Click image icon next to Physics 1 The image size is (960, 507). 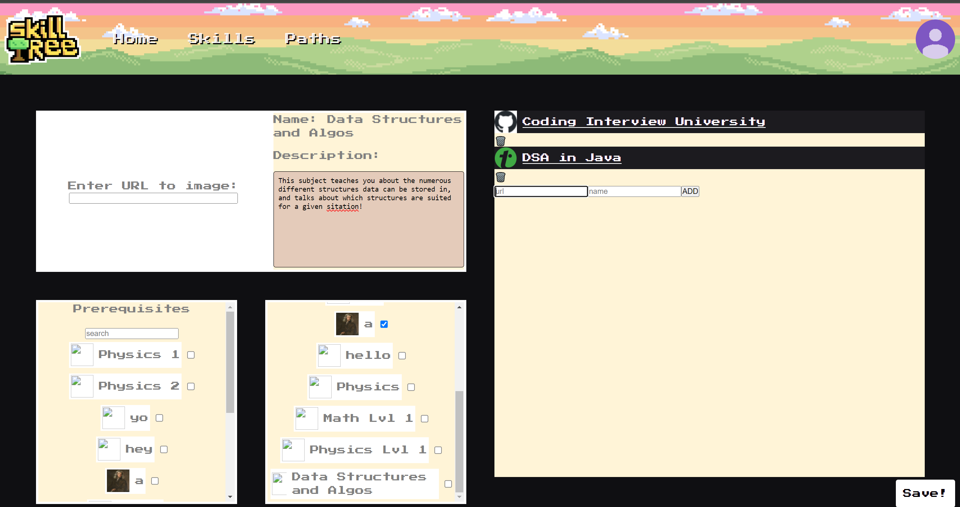click(82, 354)
